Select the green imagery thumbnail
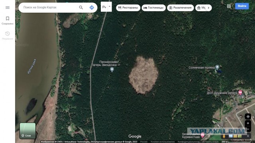This screenshot has height=143, width=255. (x=239, y=136)
